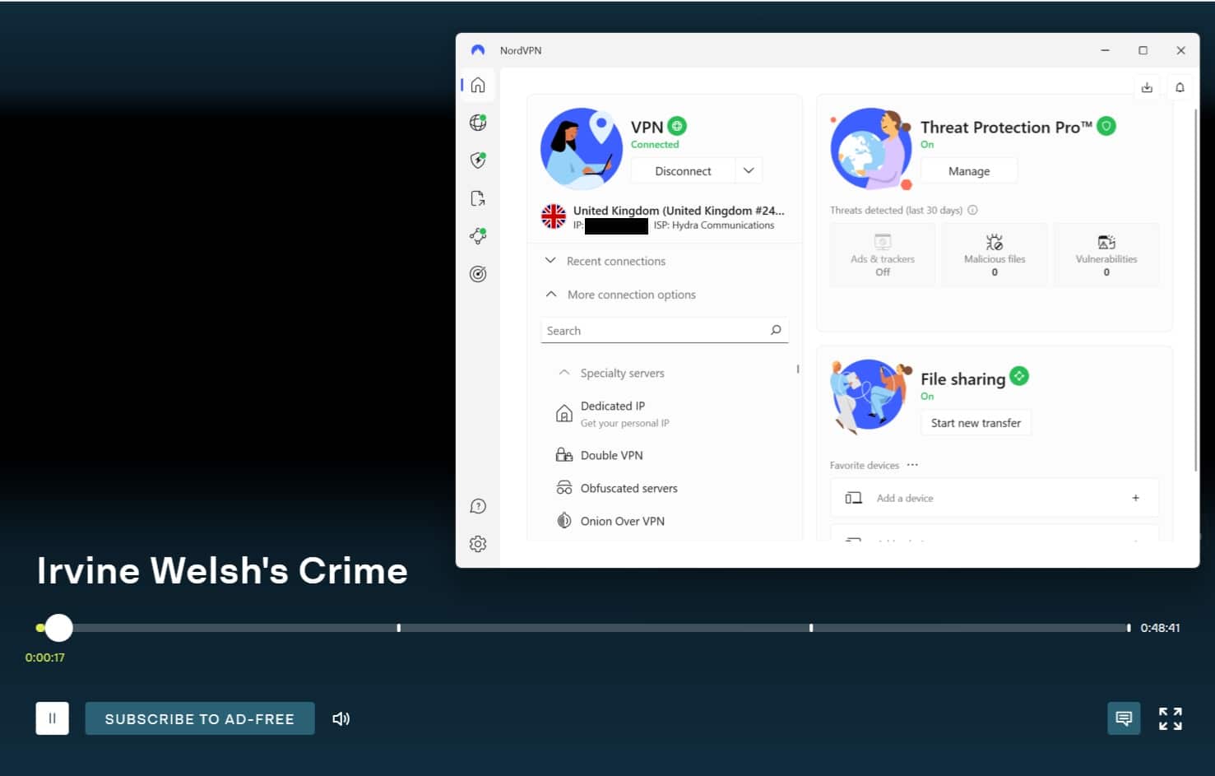Enter fullscreen in the video player
The width and height of the screenshot is (1215, 776).
point(1171,718)
